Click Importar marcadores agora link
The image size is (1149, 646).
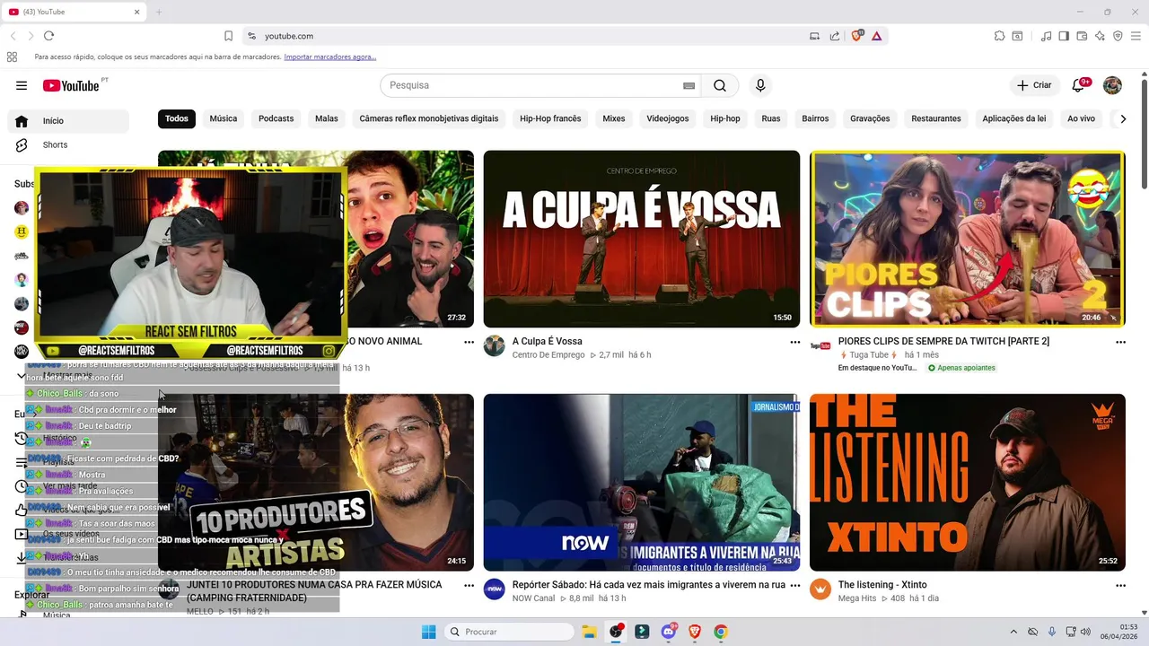point(330,57)
